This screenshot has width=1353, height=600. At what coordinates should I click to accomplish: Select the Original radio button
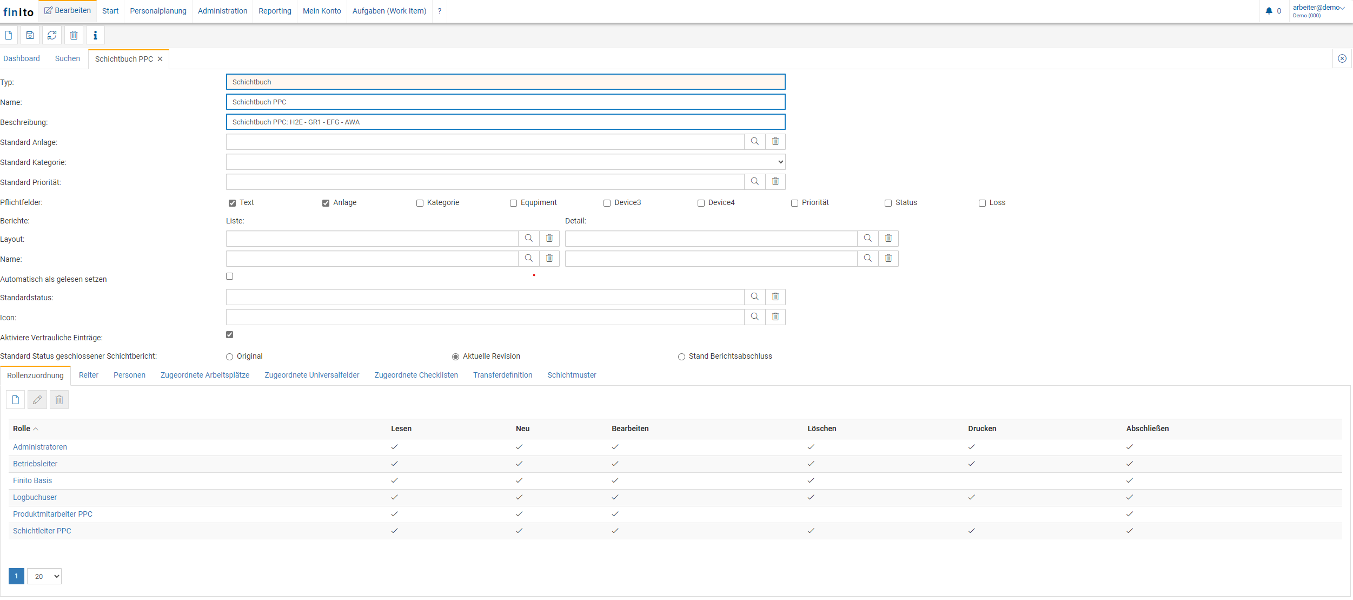[x=230, y=357]
